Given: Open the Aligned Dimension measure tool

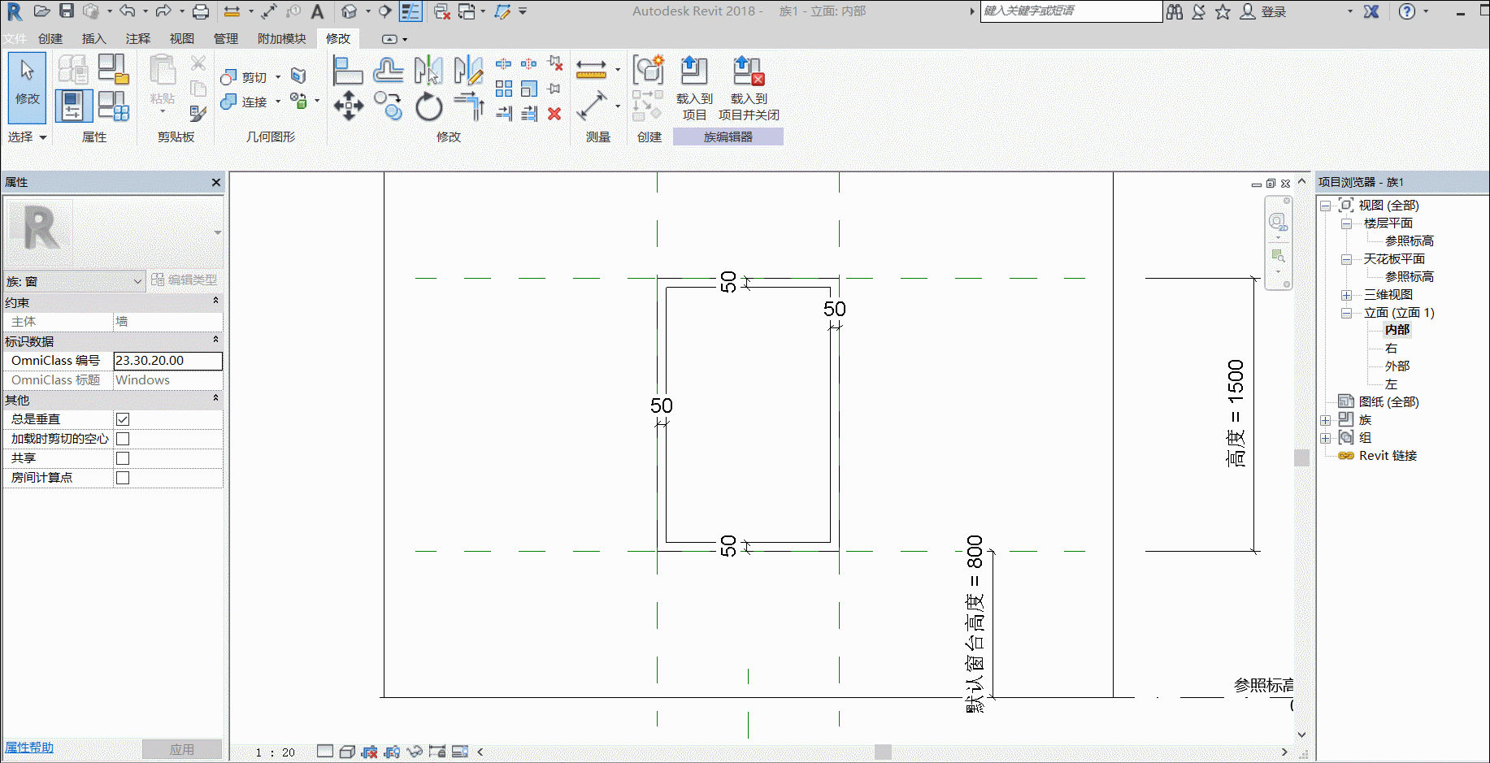Looking at the screenshot, I should pos(591,106).
